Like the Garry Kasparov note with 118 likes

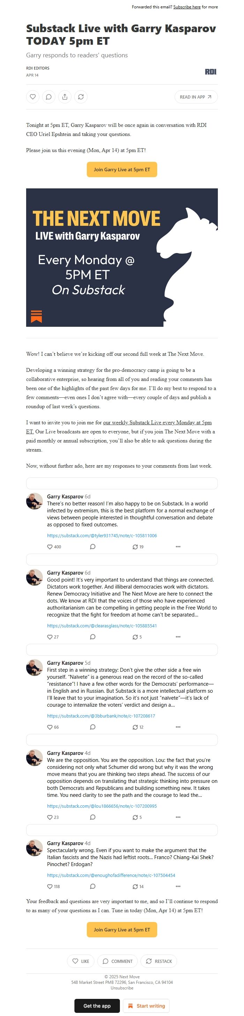click(50, 886)
